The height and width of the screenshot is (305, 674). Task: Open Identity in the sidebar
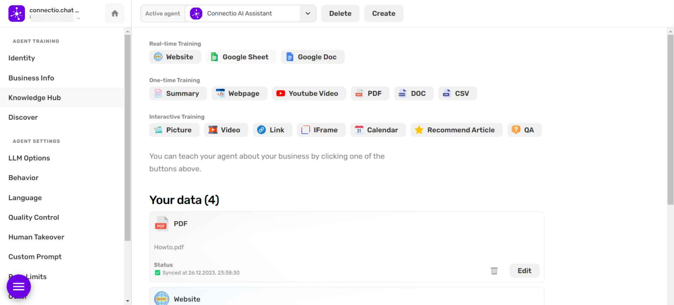(62, 58)
